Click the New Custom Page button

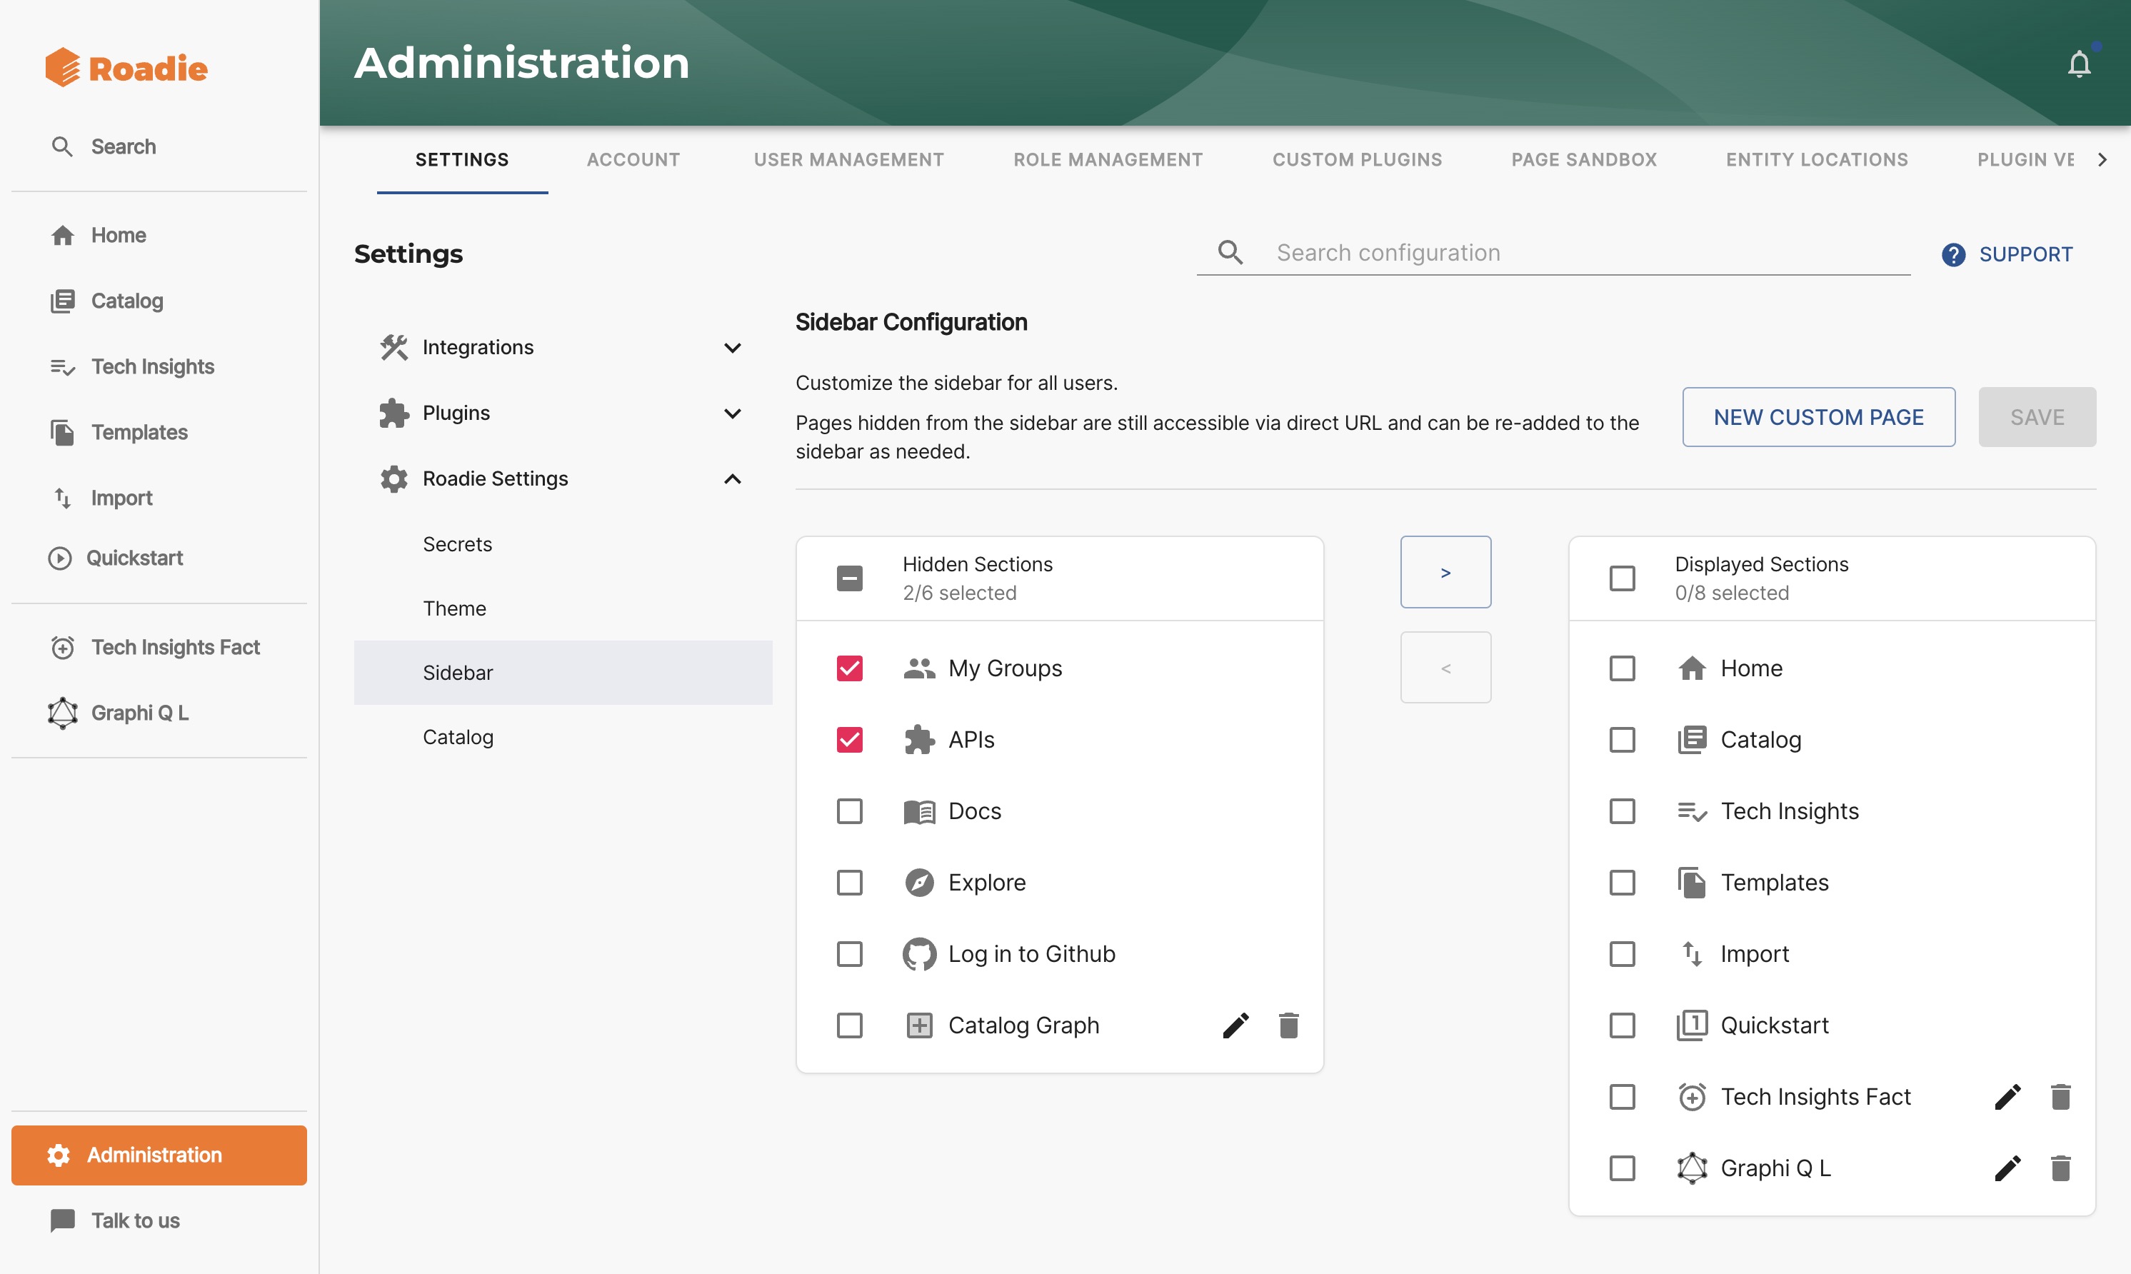tap(1819, 416)
